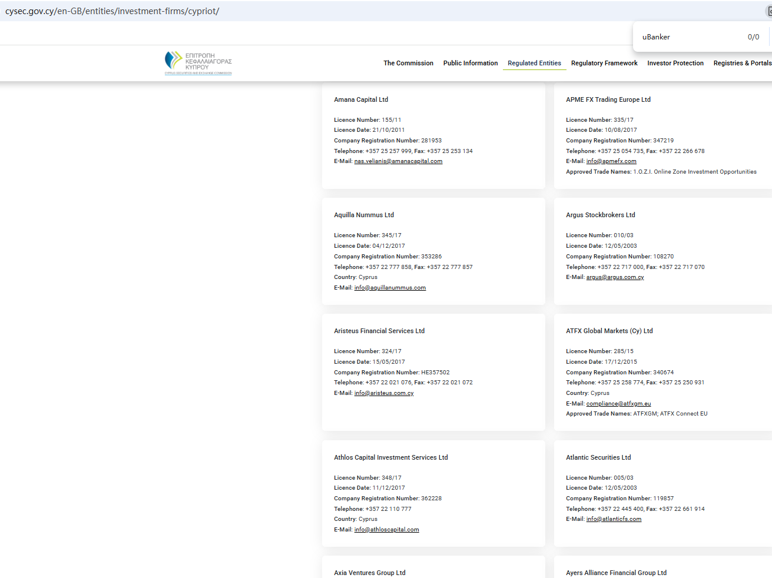Screen dimensions: 772x578
Task: Open the Investor Protection menu
Action: [675, 63]
